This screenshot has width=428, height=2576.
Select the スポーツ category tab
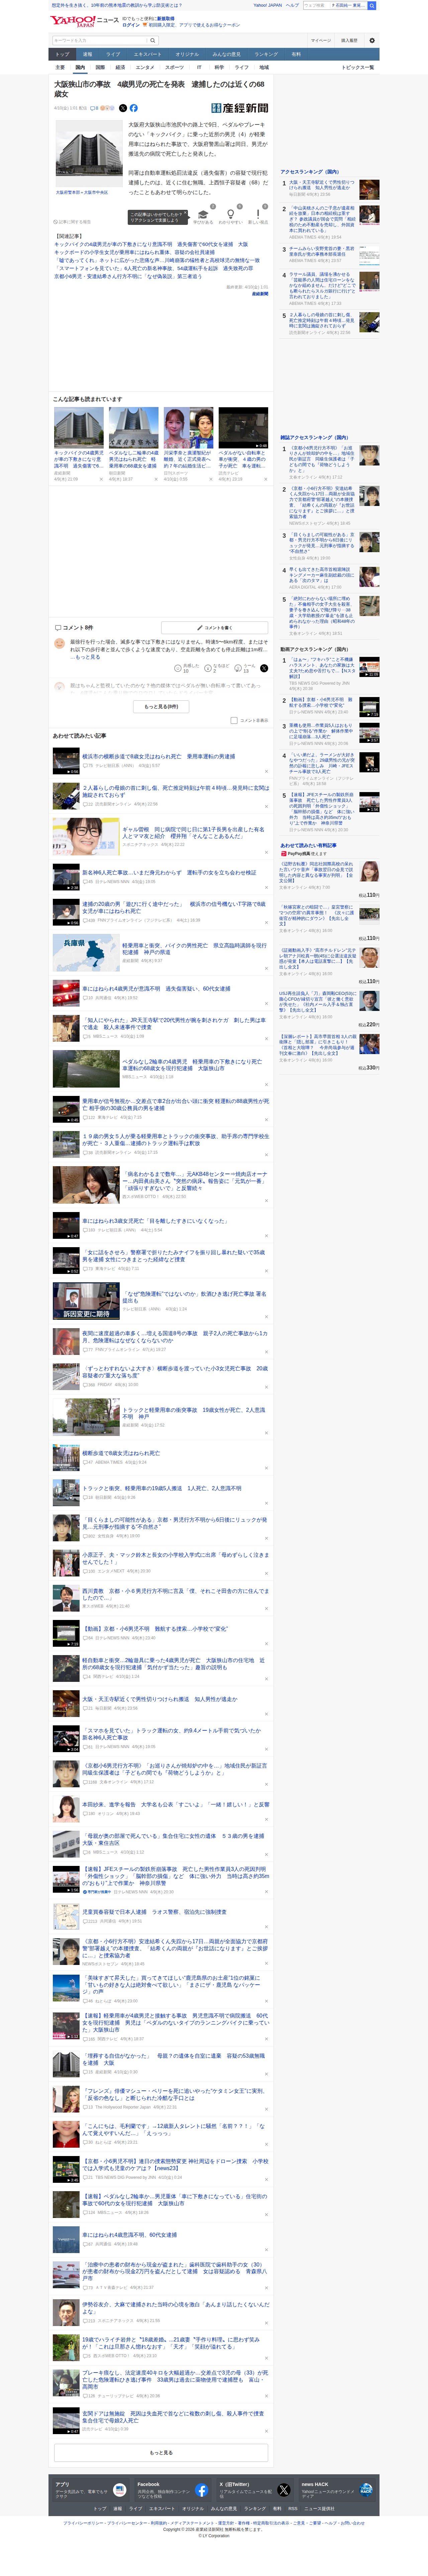(174, 67)
